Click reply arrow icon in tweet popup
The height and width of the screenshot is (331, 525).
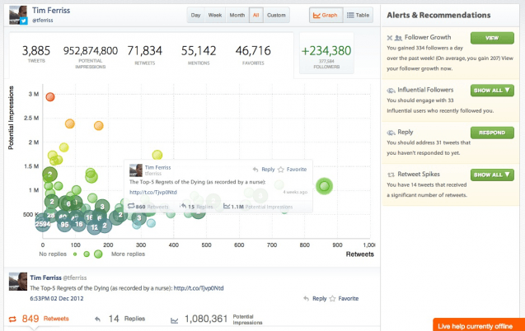pyautogui.click(x=255, y=170)
